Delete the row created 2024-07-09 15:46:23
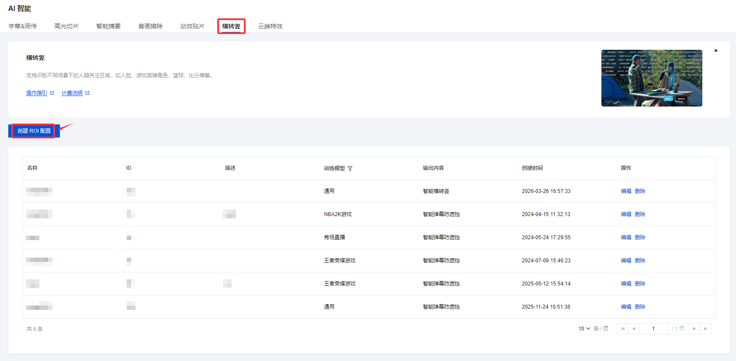 pyautogui.click(x=640, y=261)
